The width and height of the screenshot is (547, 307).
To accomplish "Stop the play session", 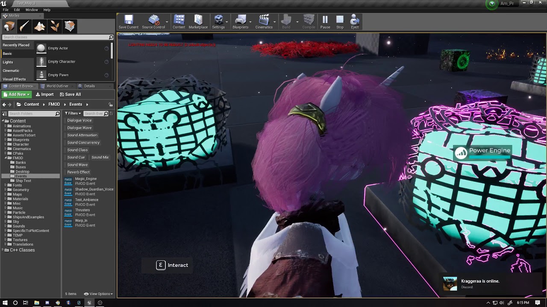I will click(x=340, y=22).
